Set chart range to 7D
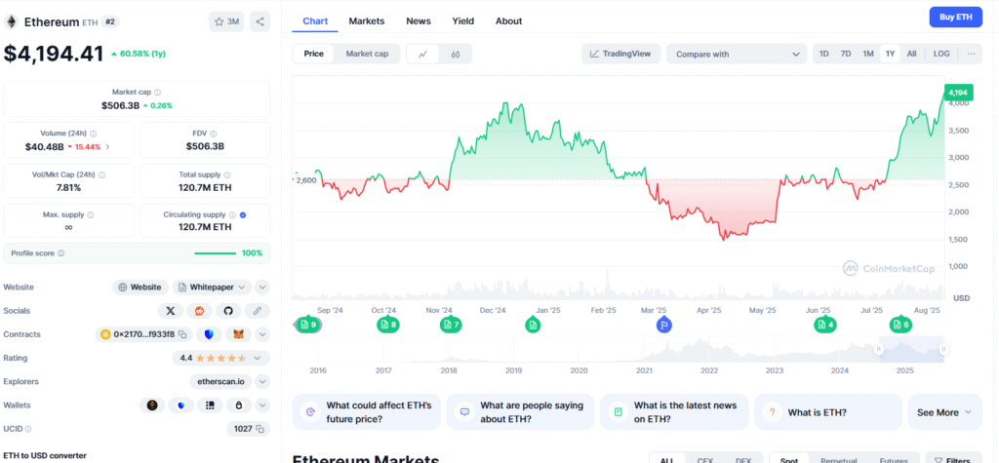 [x=846, y=55]
